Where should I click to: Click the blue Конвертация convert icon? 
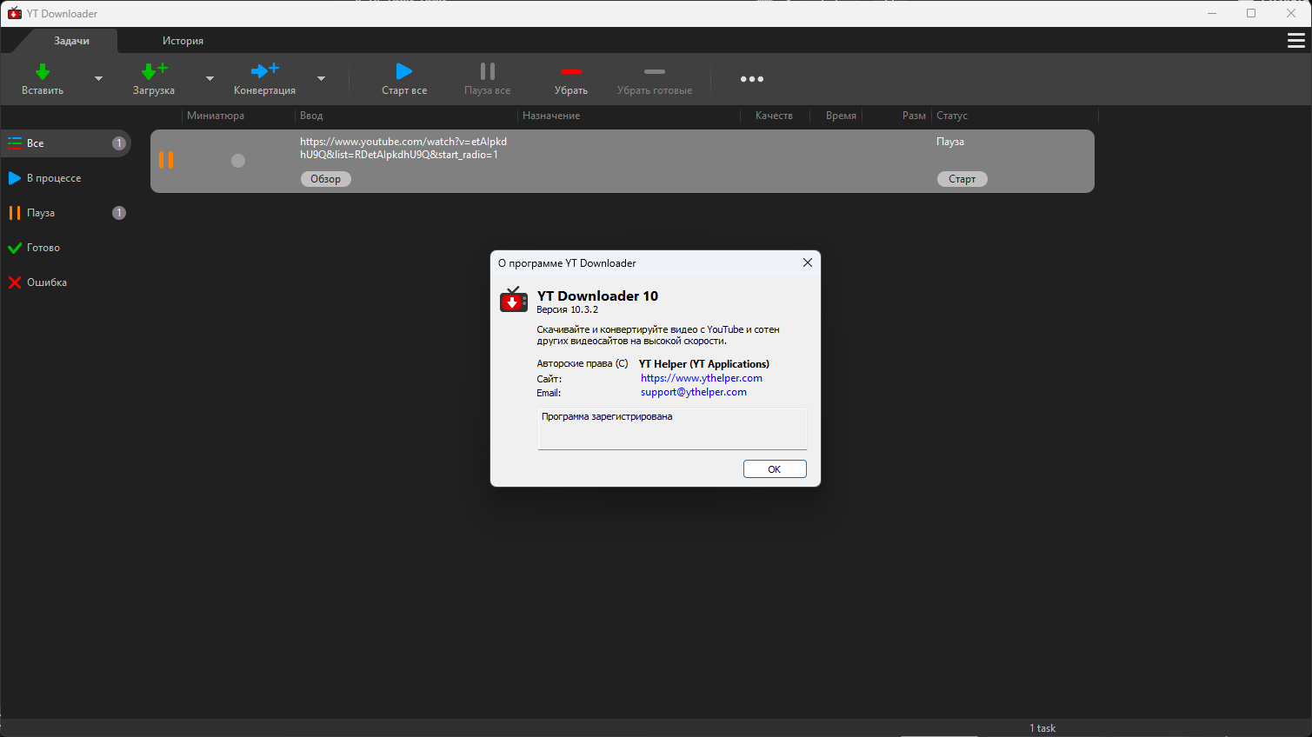pyautogui.click(x=264, y=70)
